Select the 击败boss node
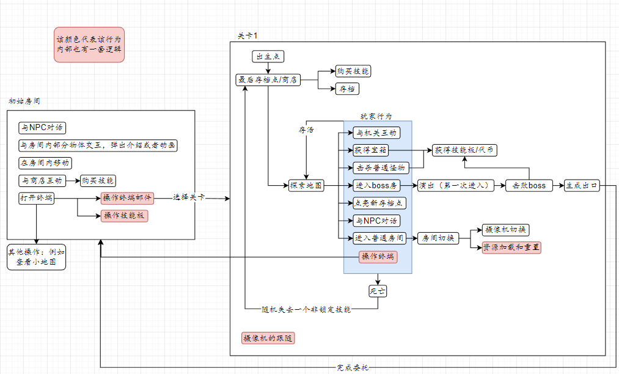Image resolution: width=619 pixels, height=374 pixels. pyautogui.click(x=529, y=186)
